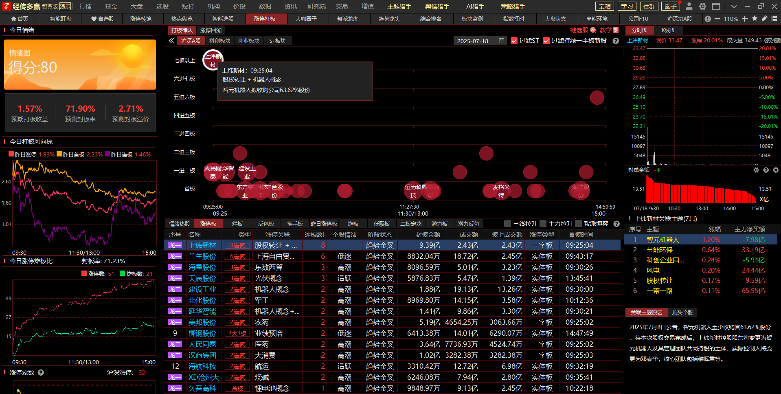The image size is (781, 394).
Task: Select the 科创板块 tab
Action: (220, 41)
